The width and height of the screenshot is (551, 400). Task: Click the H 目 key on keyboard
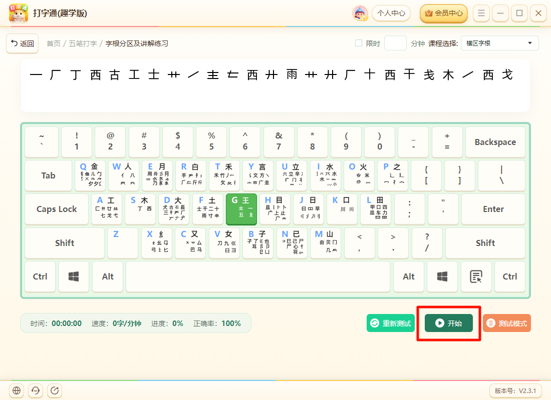tap(275, 209)
